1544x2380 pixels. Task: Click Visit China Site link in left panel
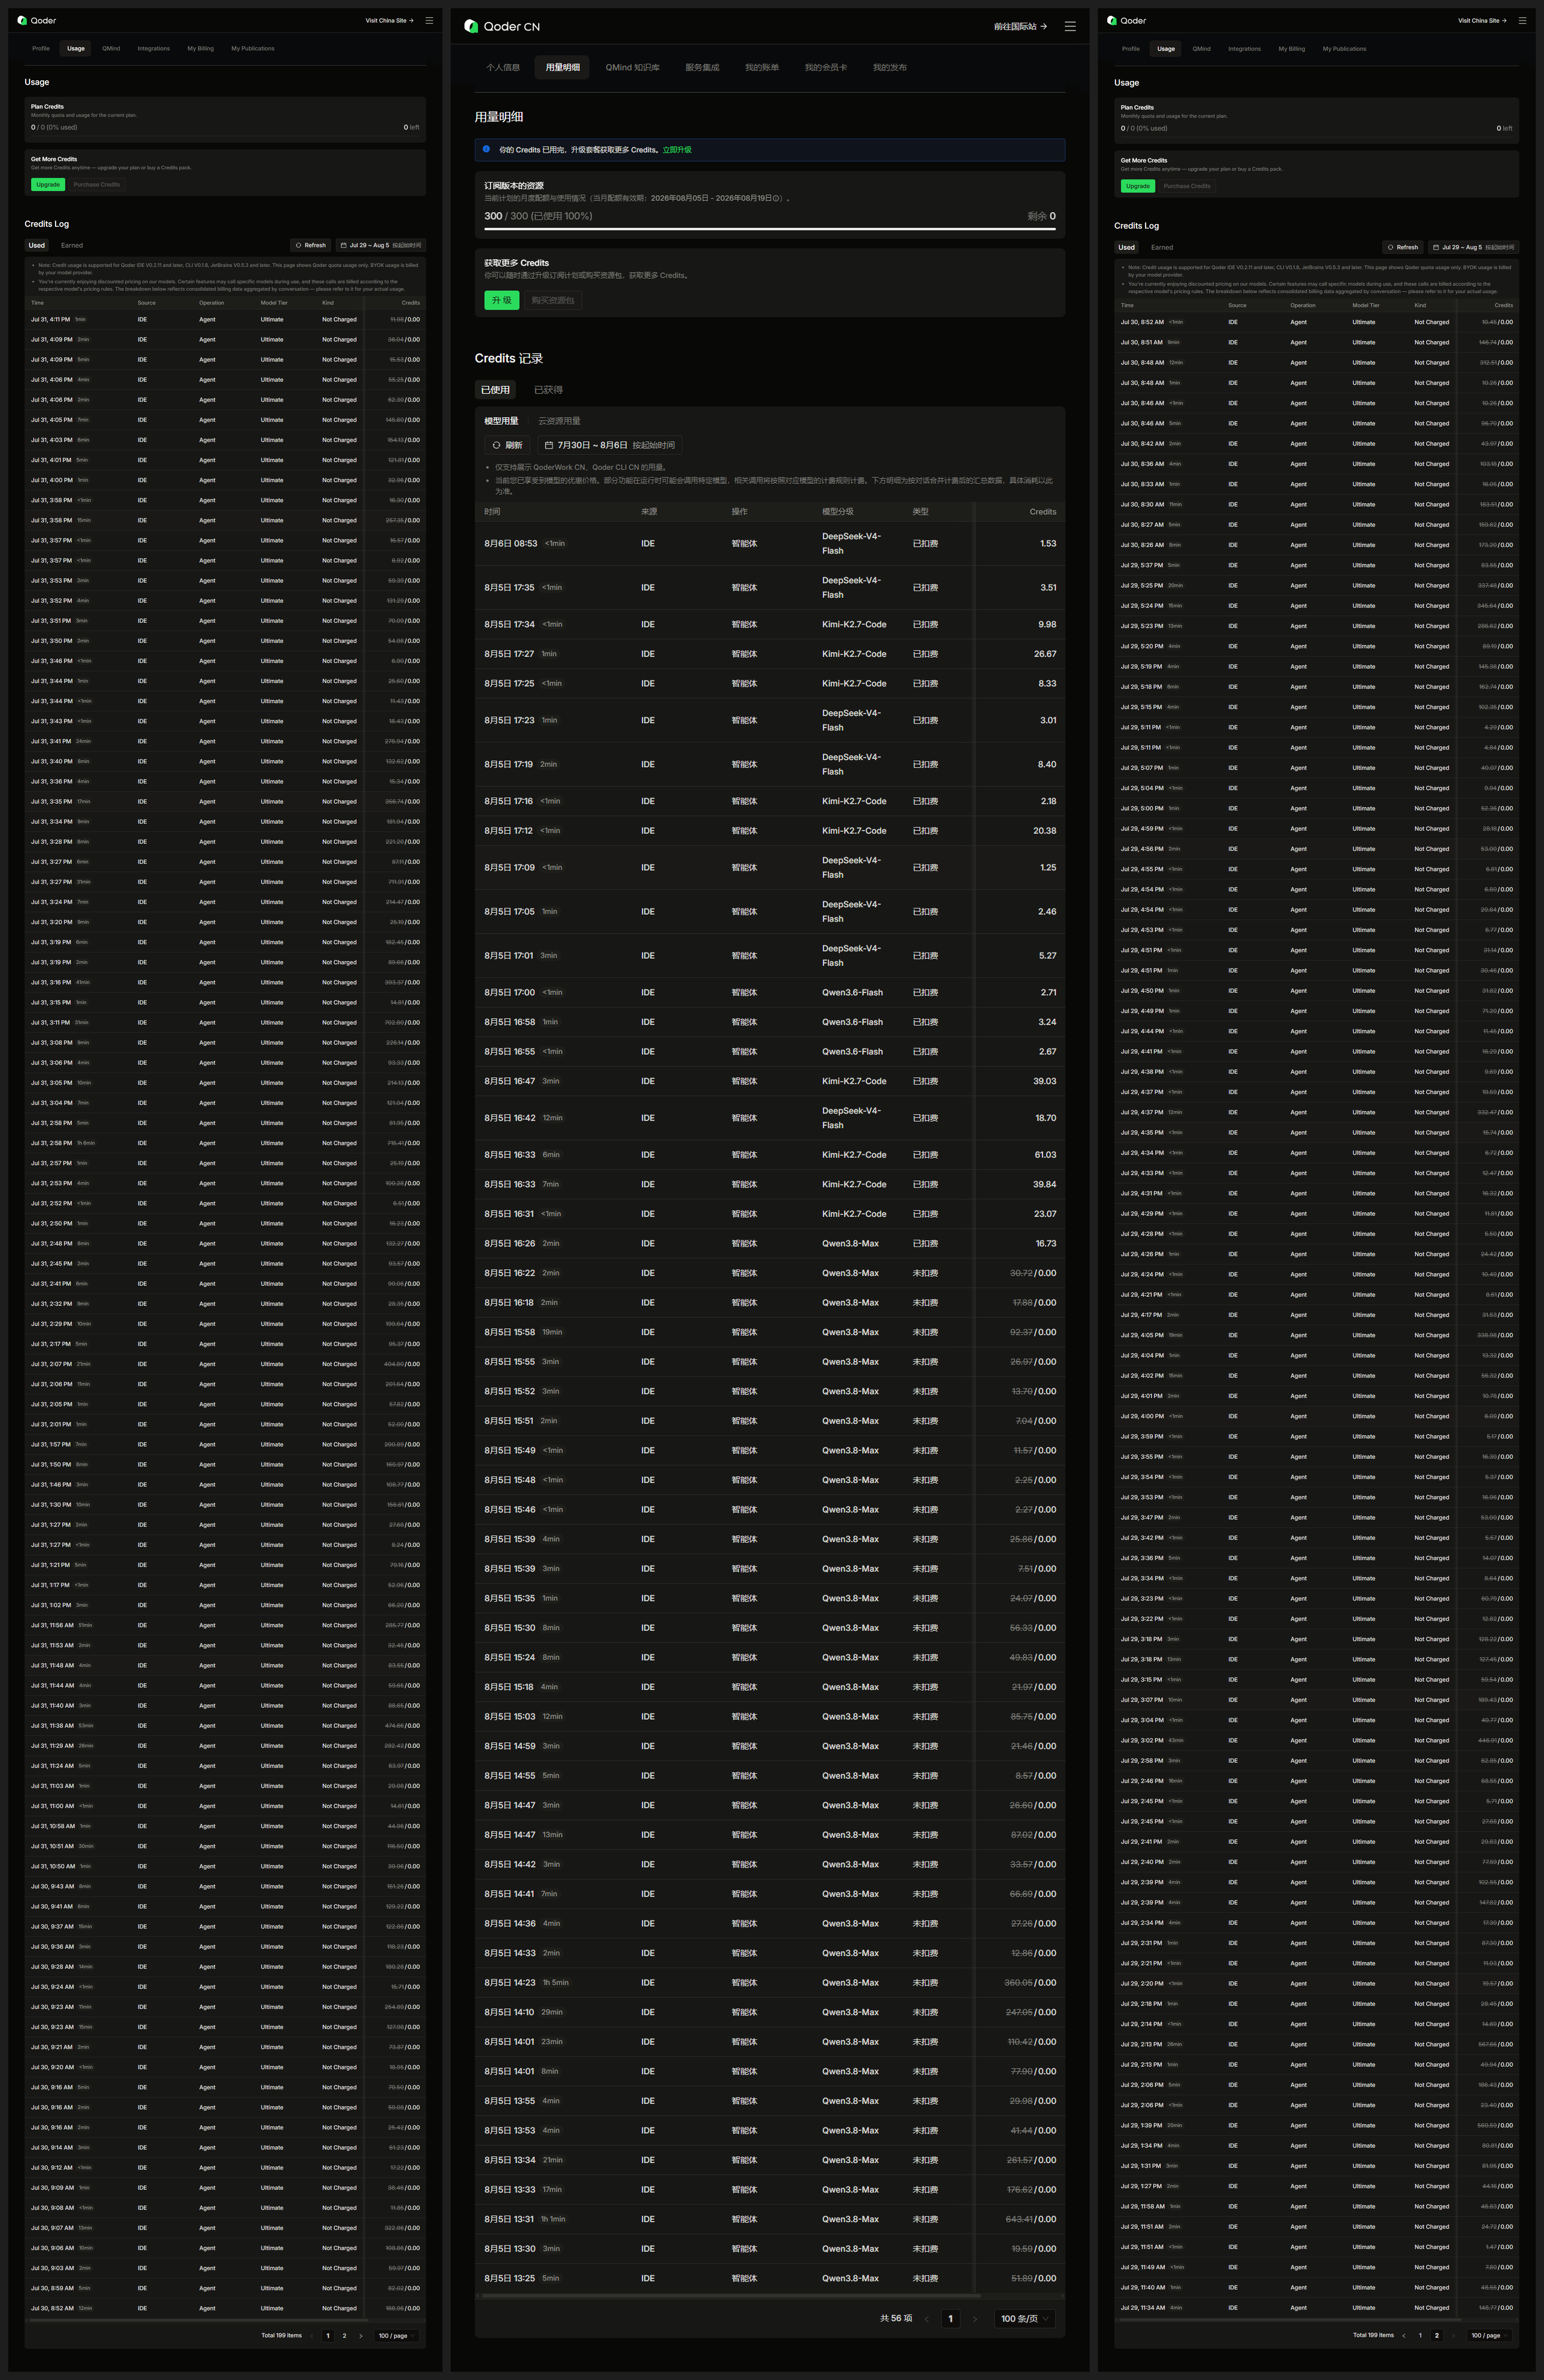(x=389, y=20)
